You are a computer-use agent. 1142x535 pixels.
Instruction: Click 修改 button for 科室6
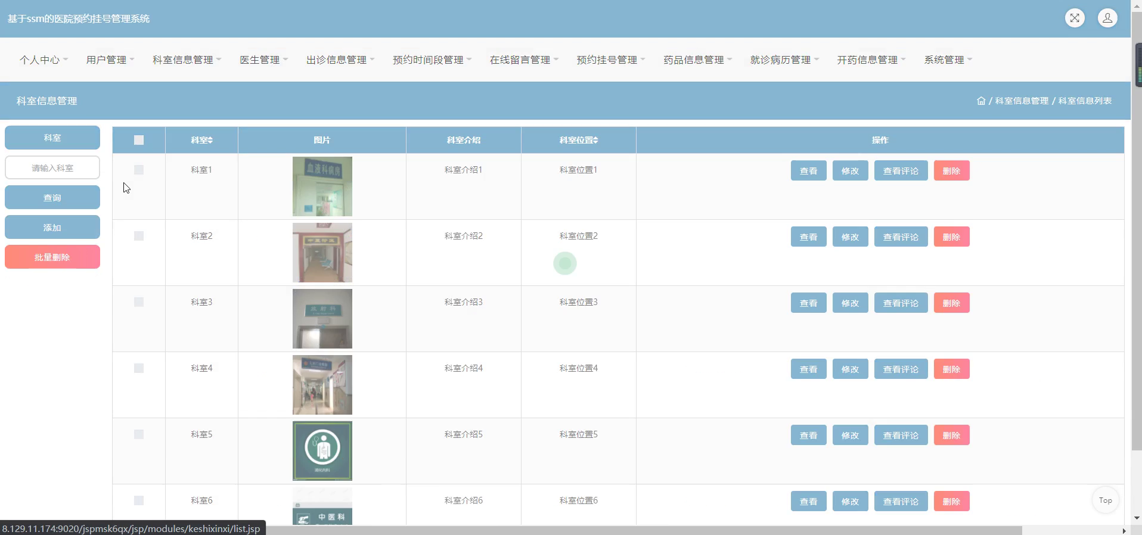point(850,501)
